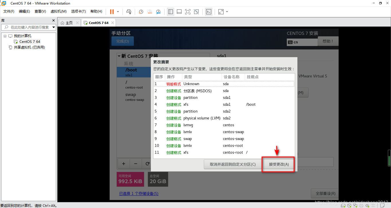Image resolution: width=391 pixels, height=208 pixels.
Task: Enter full screen mode
Action: click(x=188, y=12)
